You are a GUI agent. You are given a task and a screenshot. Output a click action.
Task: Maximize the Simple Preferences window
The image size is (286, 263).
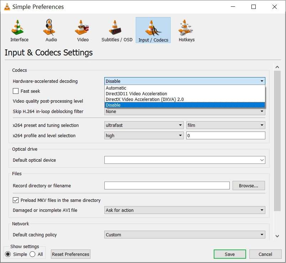254,7
